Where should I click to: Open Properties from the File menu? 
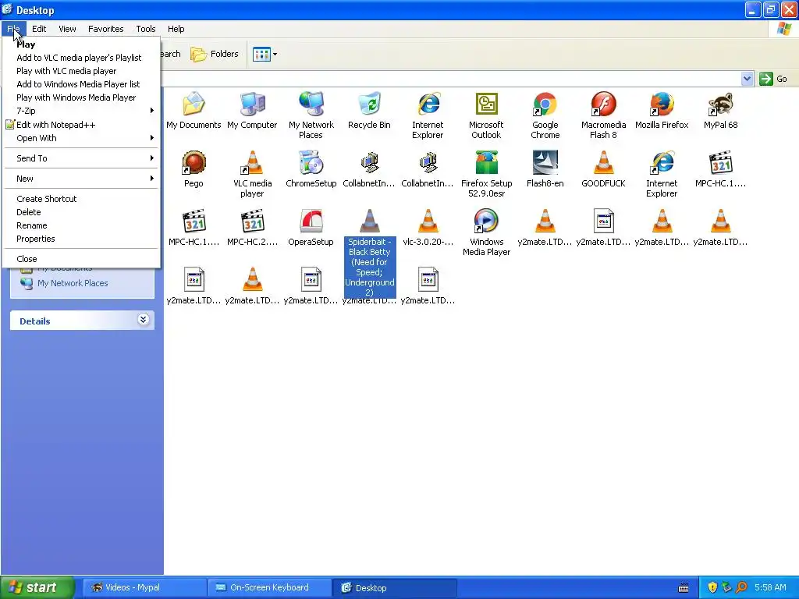coord(81,239)
